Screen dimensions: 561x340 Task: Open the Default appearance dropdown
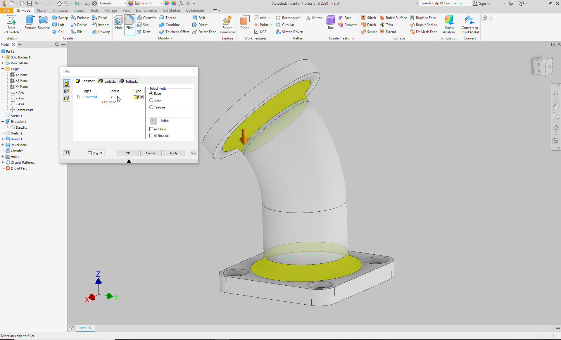[161, 3]
